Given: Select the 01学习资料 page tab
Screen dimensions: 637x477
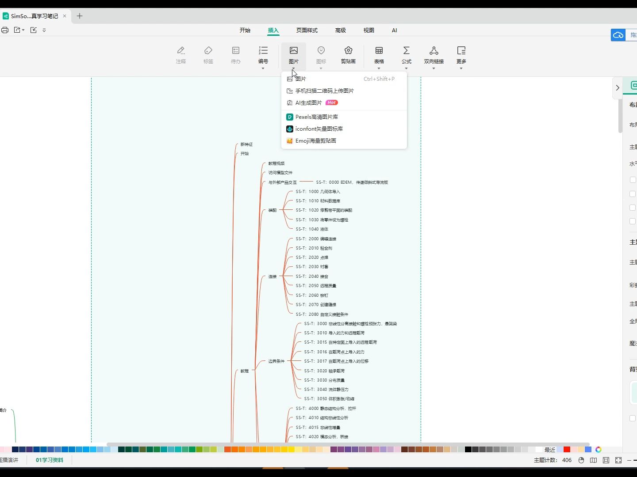Looking at the screenshot, I should tap(50, 460).
